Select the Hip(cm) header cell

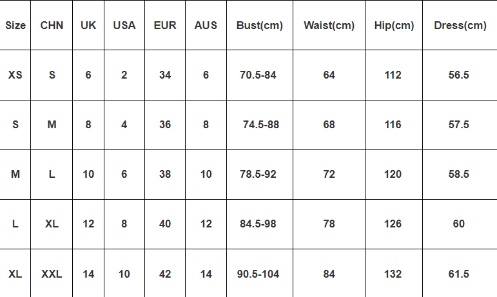tap(394, 26)
